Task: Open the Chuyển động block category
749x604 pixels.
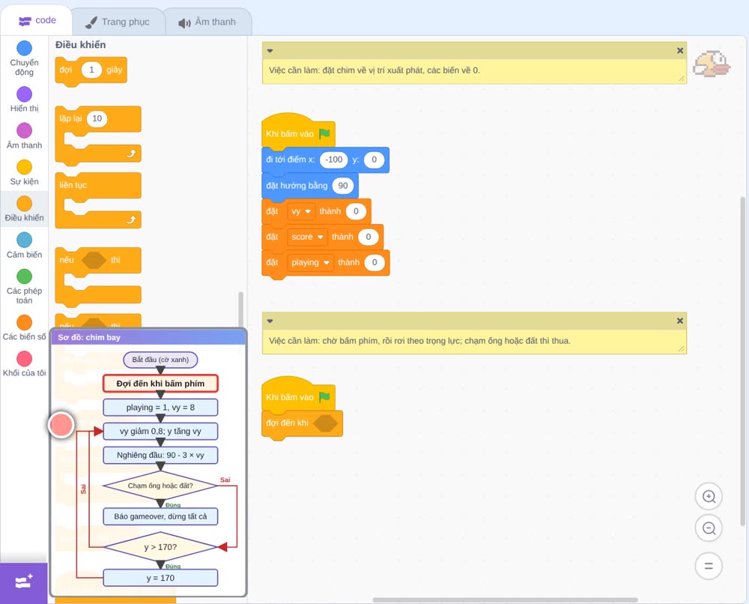Action: point(24,58)
